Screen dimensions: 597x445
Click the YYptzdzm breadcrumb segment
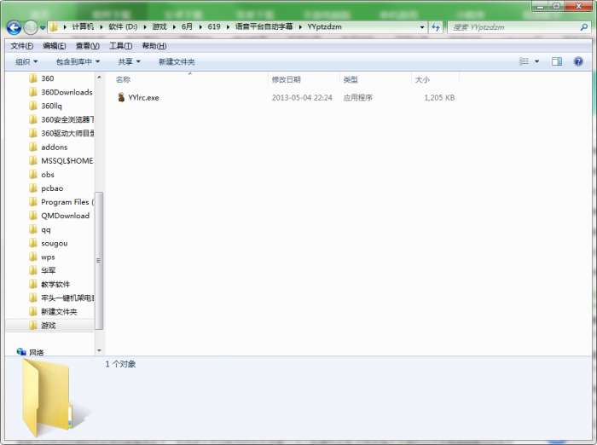point(324,26)
